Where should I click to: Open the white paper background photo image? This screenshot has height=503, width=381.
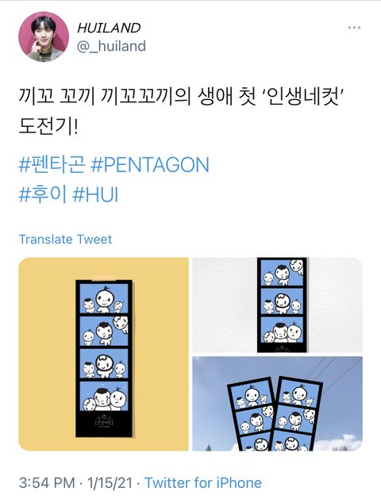click(277, 305)
